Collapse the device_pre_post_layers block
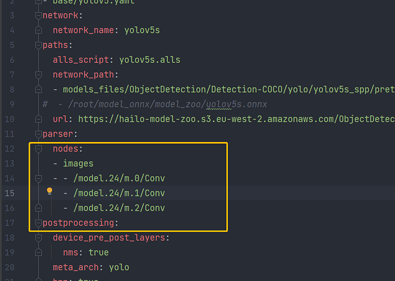Image resolution: width=395 pixels, height=281 pixels. click(x=38, y=238)
